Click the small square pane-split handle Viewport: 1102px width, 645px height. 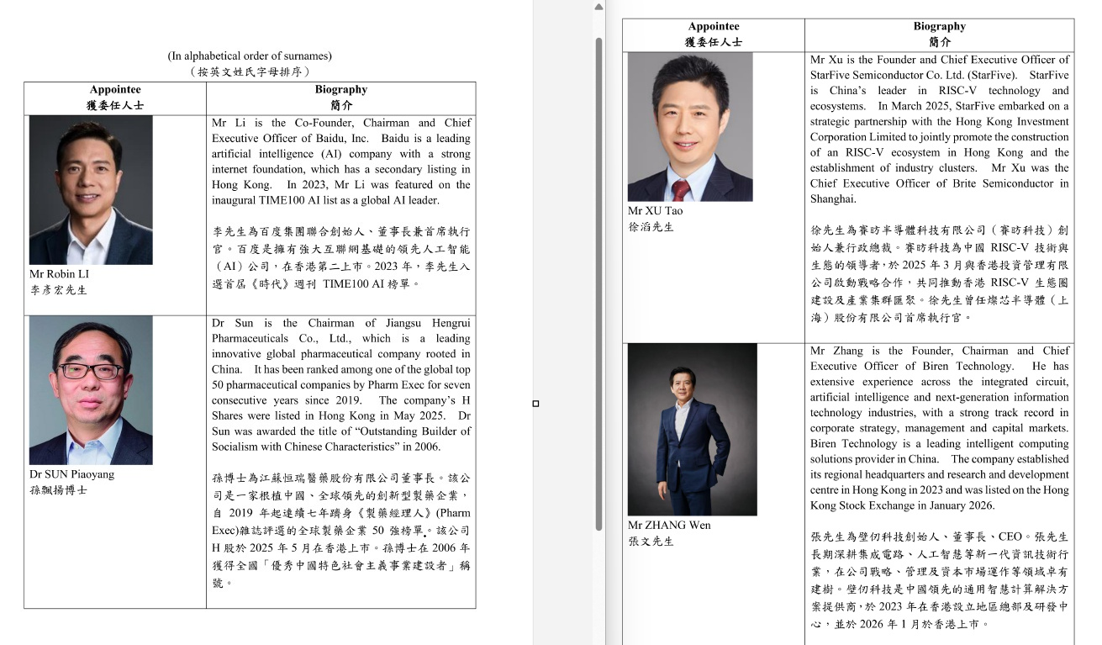(x=535, y=404)
